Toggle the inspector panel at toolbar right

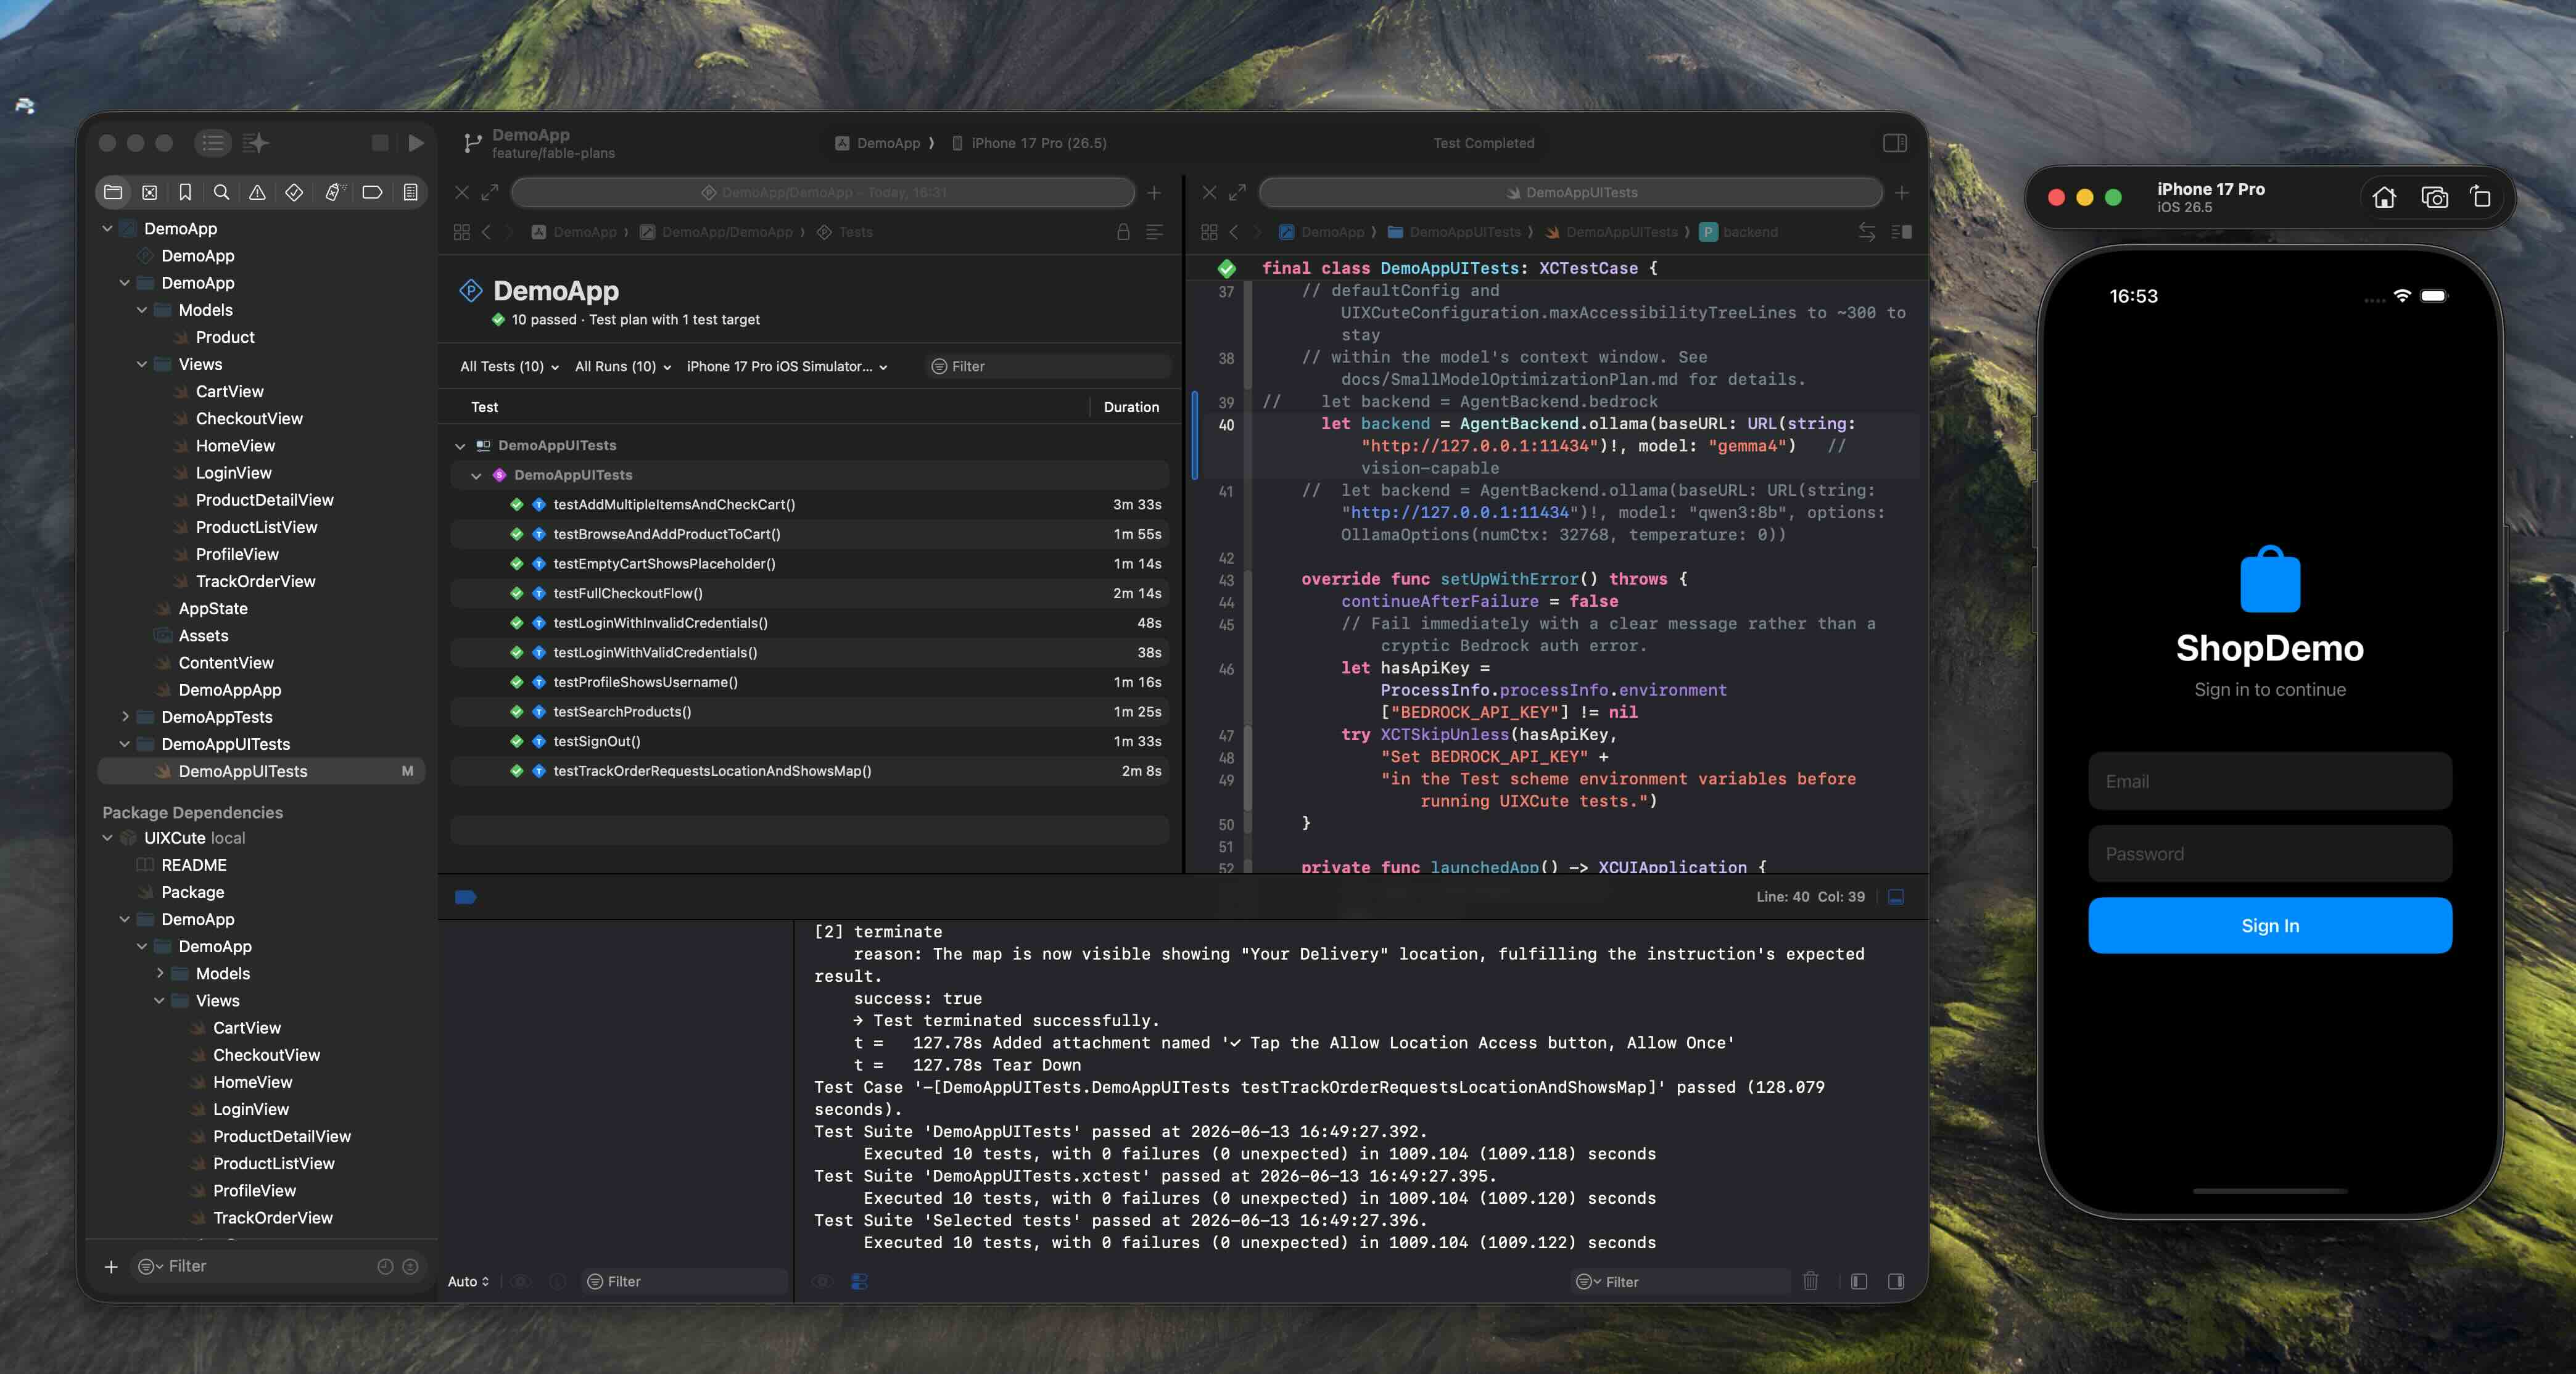click(1894, 143)
